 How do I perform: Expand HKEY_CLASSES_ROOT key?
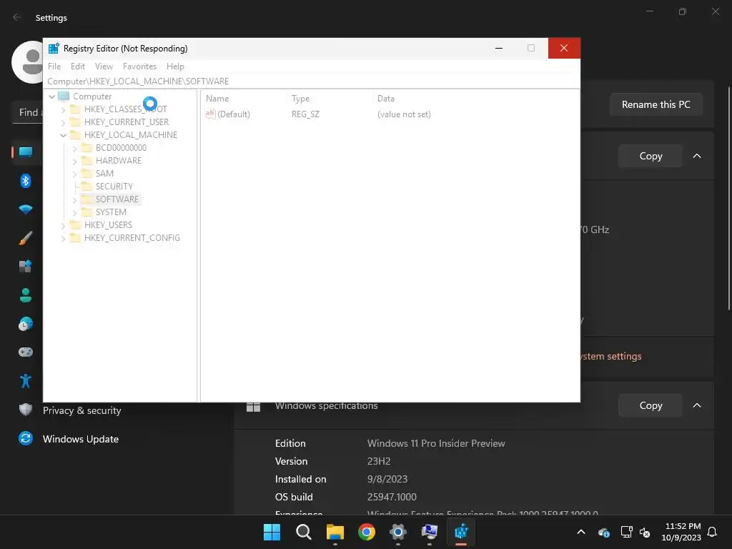tap(64, 109)
